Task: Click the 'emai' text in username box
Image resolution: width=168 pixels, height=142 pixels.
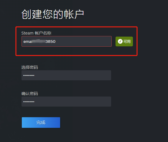Action: coord(28,42)
